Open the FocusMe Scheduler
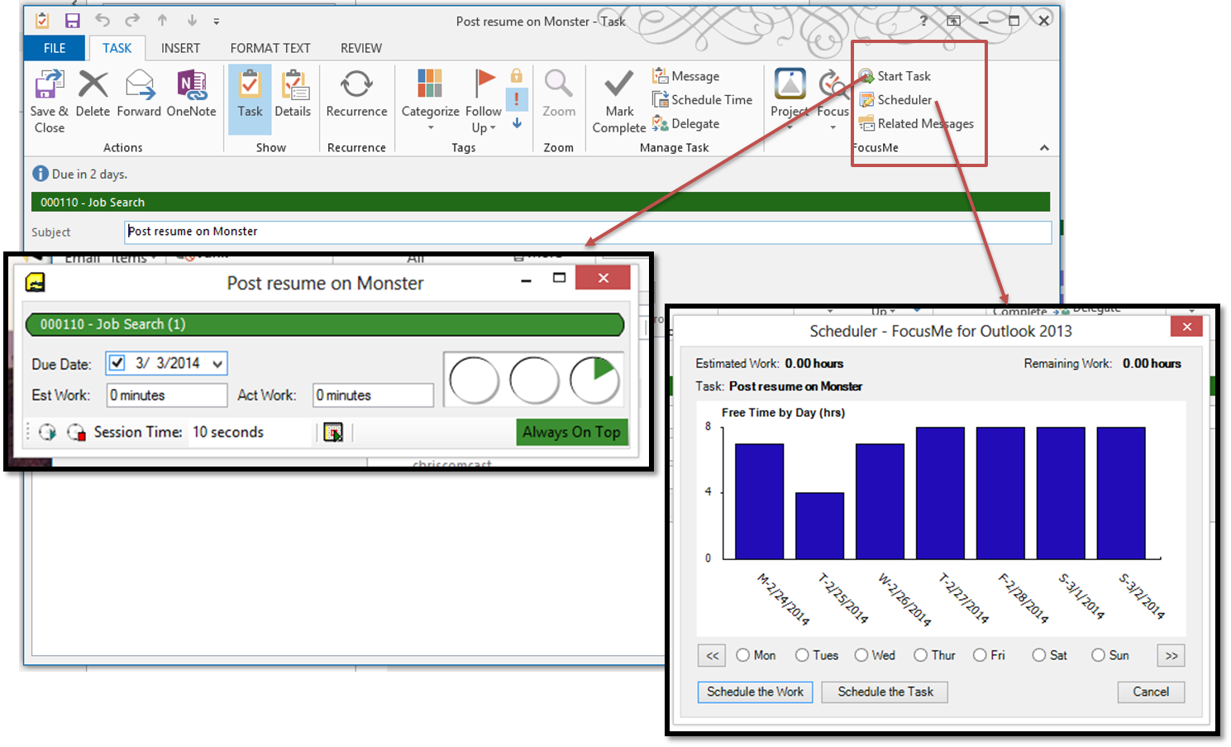This screenshot has width=1231, height=747. 895,99
